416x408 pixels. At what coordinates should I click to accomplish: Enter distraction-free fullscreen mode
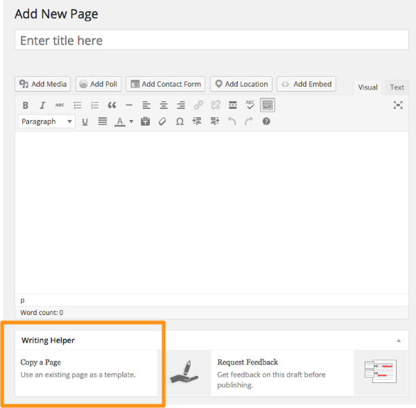[x=398, y=105]
